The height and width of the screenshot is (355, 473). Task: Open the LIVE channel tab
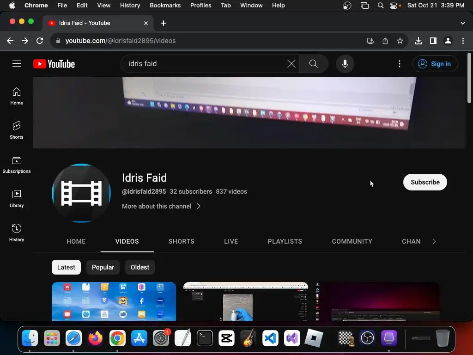point(231,241)
